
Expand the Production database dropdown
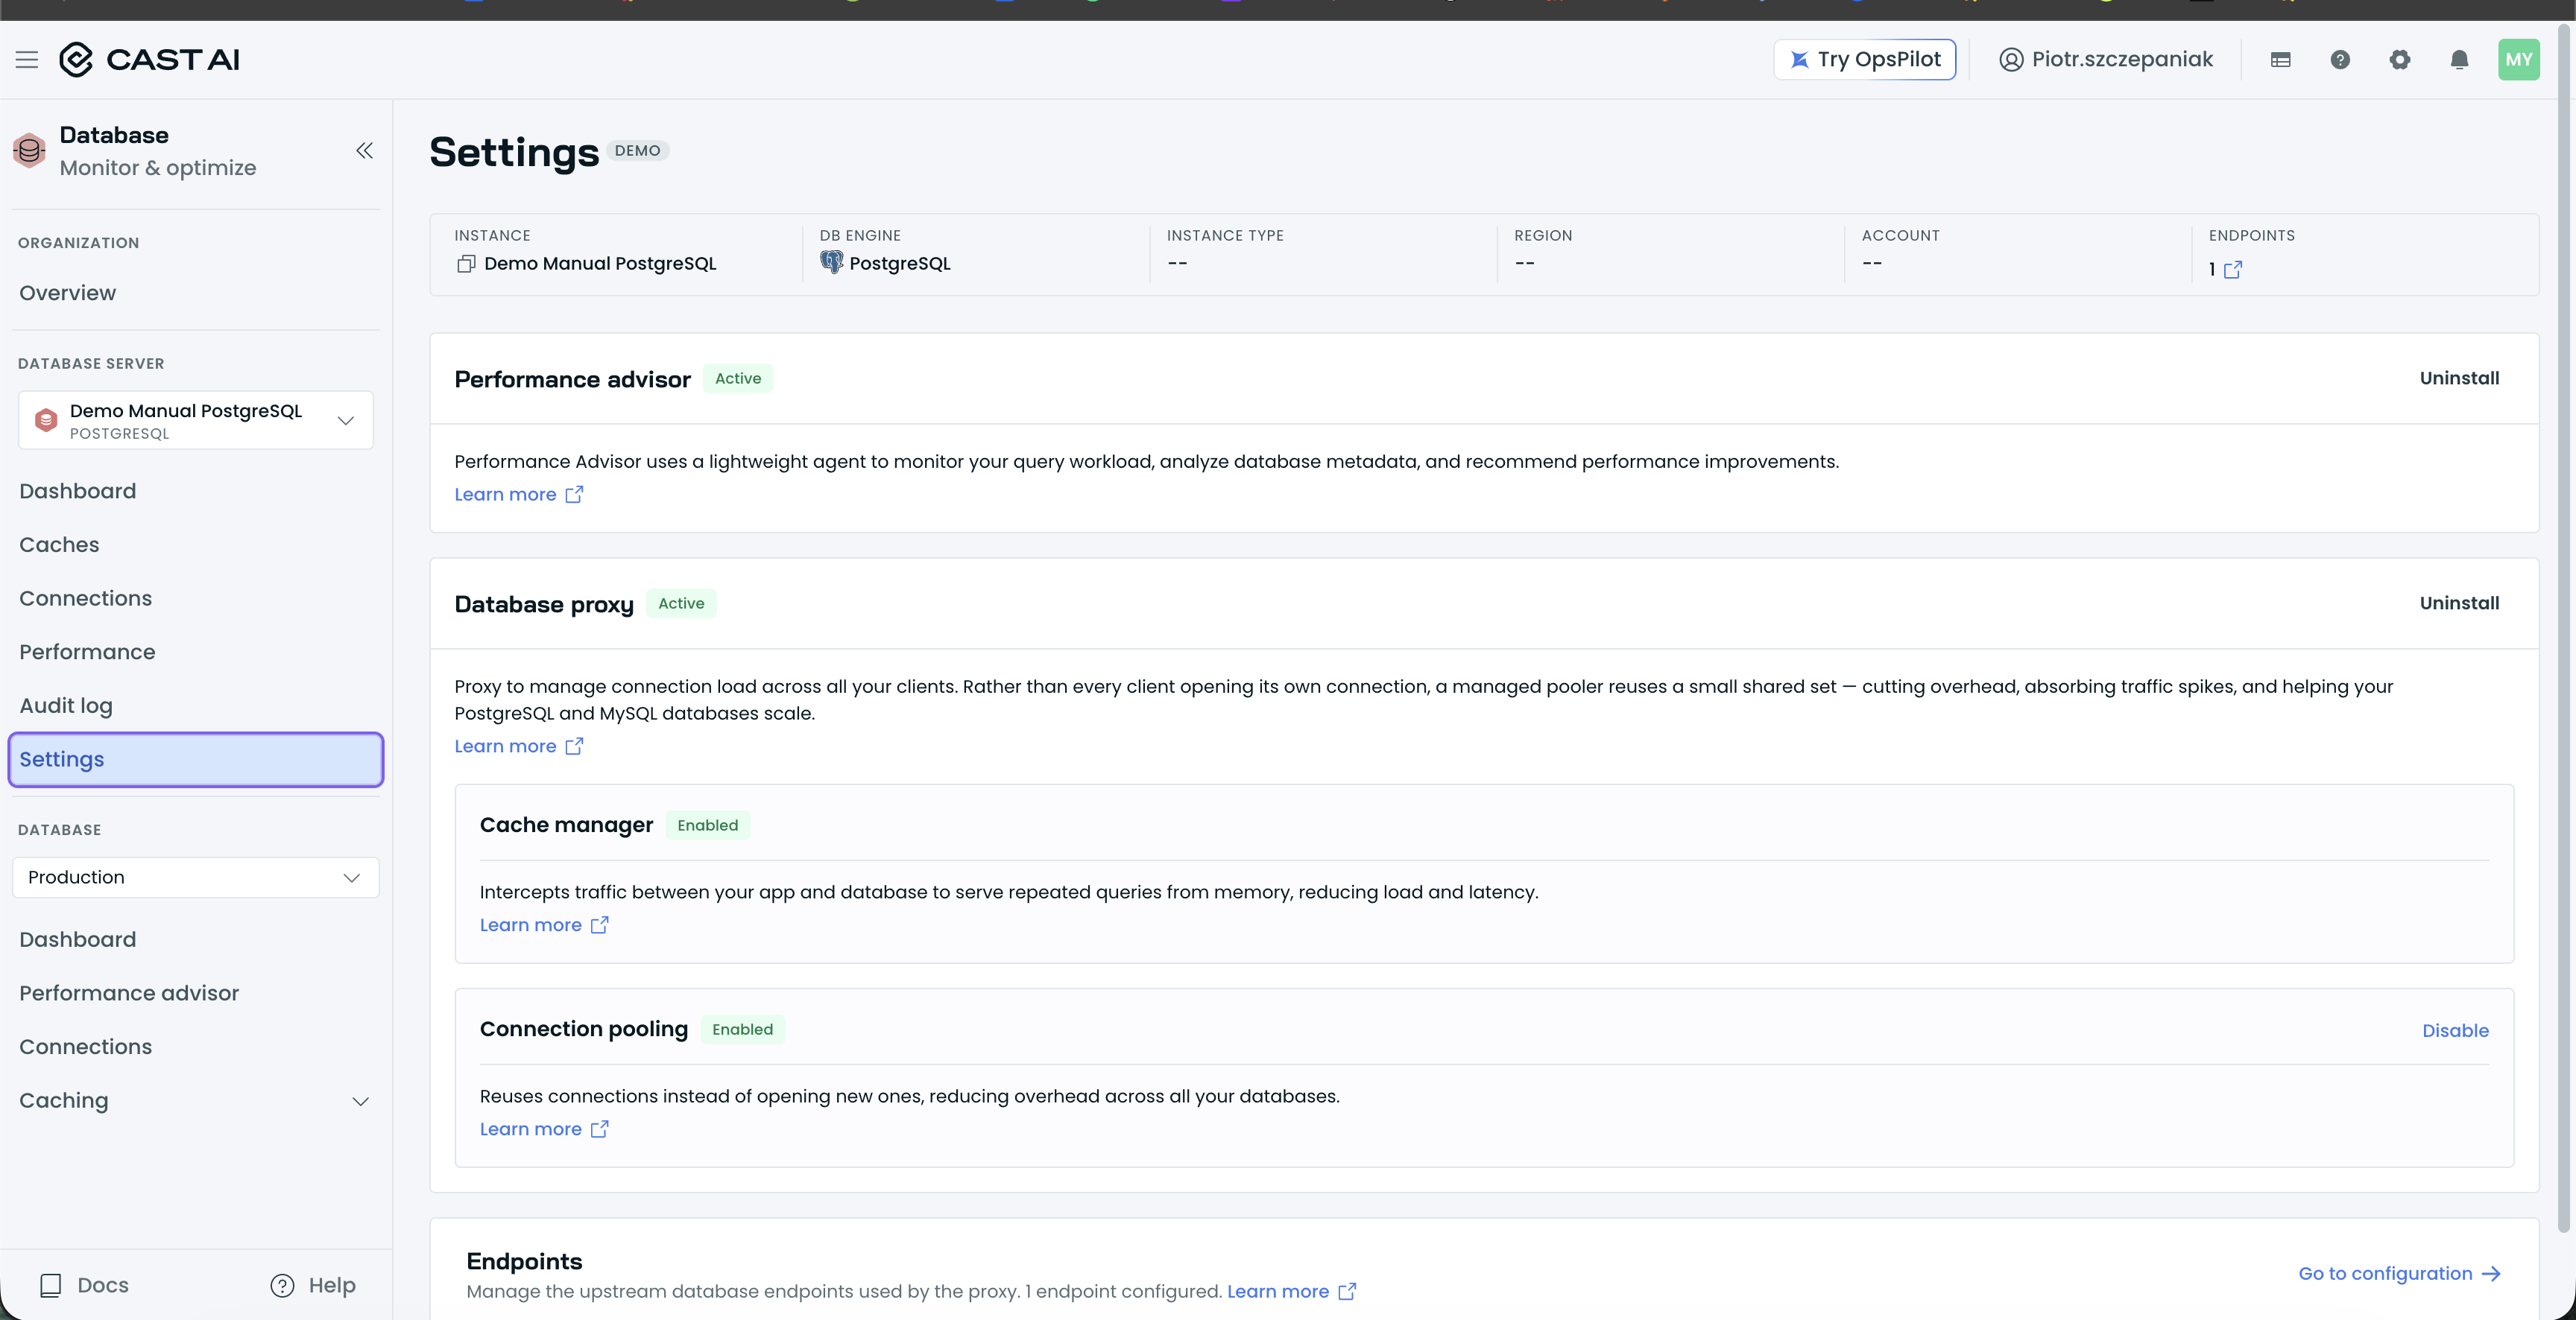click(196, 878)
